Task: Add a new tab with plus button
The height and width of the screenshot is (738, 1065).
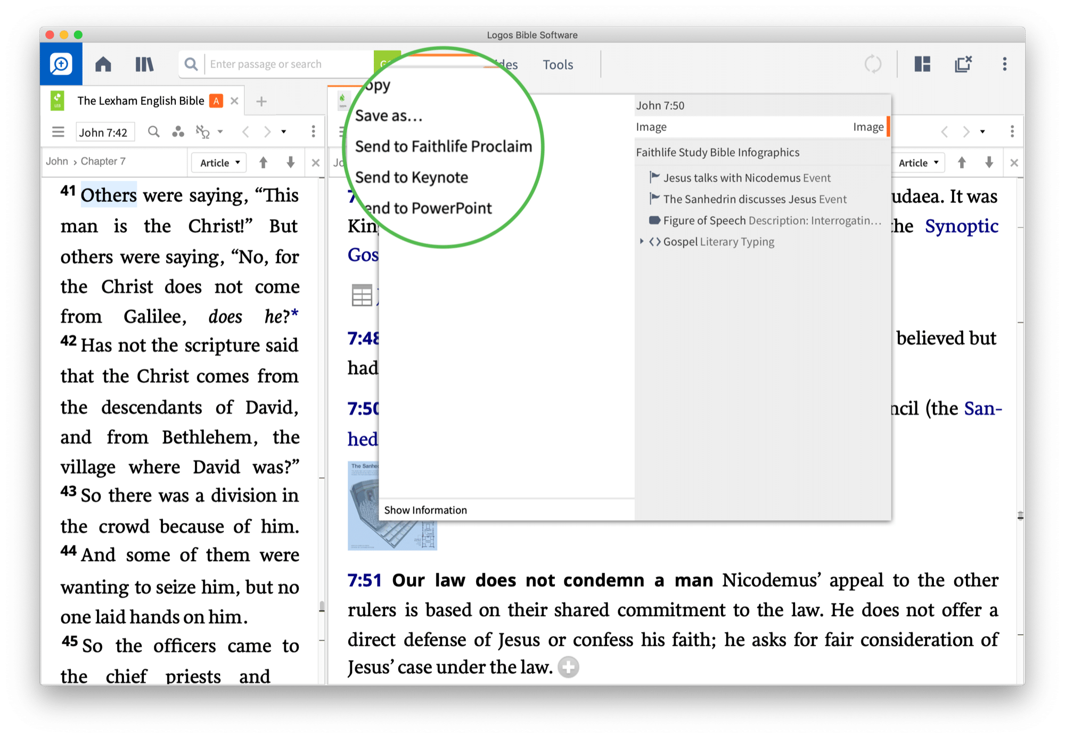Action: click(261, 101)
